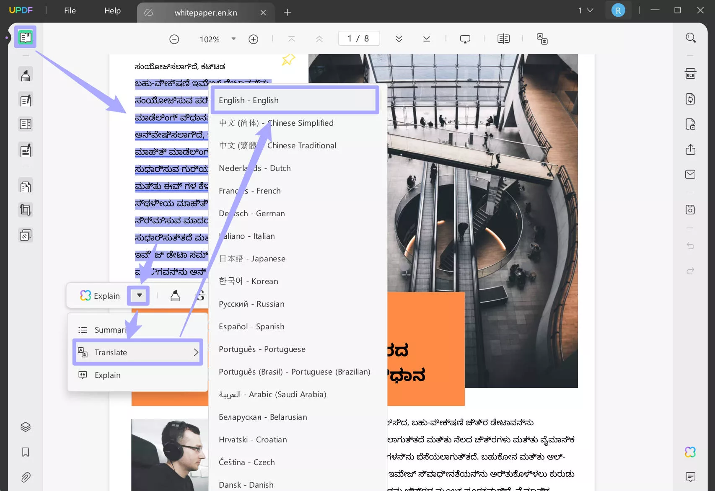
Task: Click the Save icon on right sidebar
Action: [690, 209]
